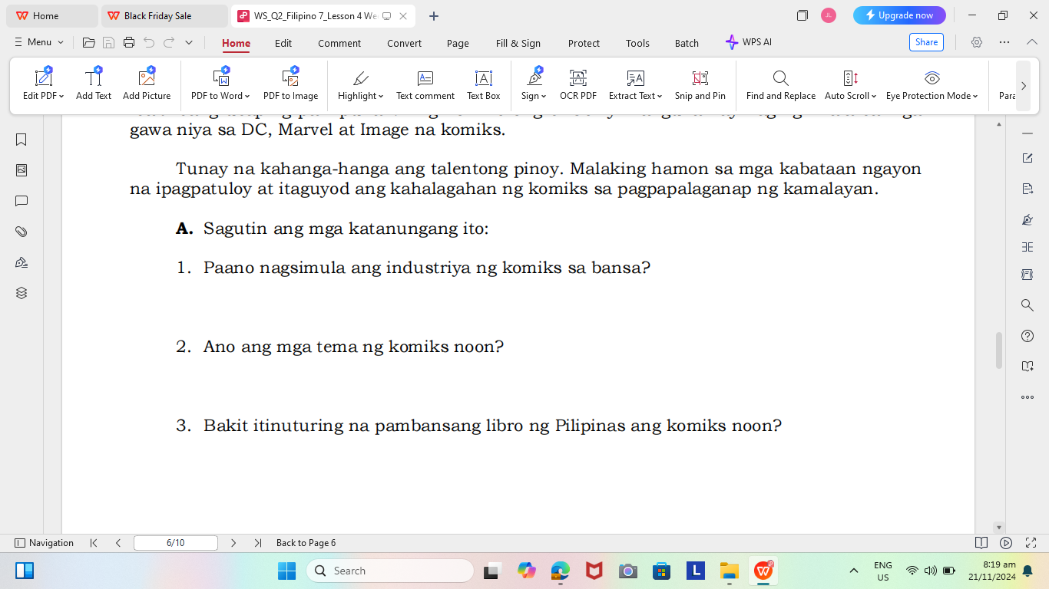Enable Auto Scroll
Viewport: 1049px width, 589px height.
[850, 84]
